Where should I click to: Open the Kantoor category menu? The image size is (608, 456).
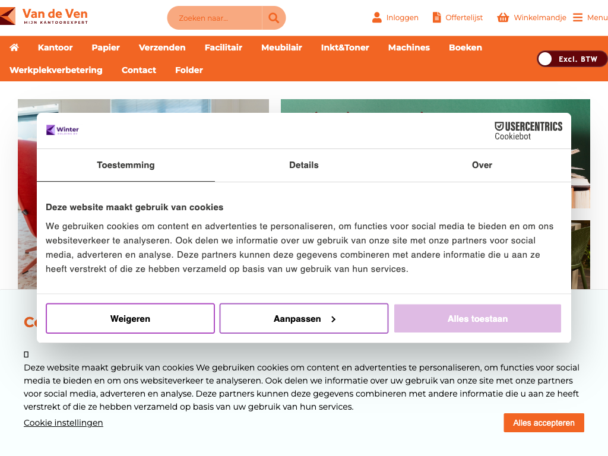coord(55,47)
